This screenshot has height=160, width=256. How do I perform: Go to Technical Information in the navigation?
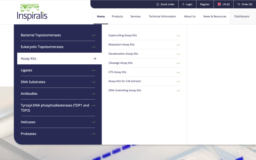(162, 17)
